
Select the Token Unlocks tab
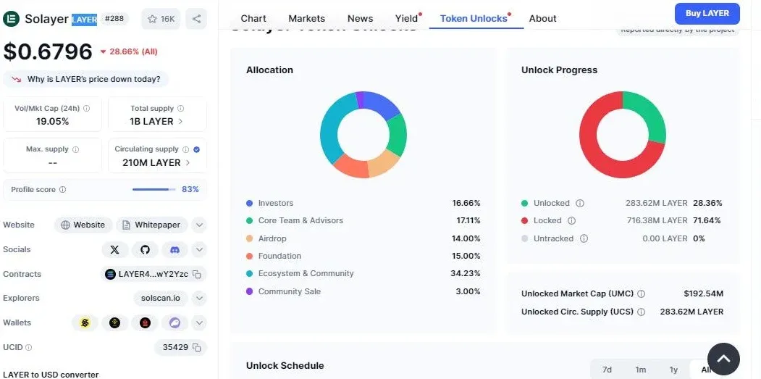474,18
